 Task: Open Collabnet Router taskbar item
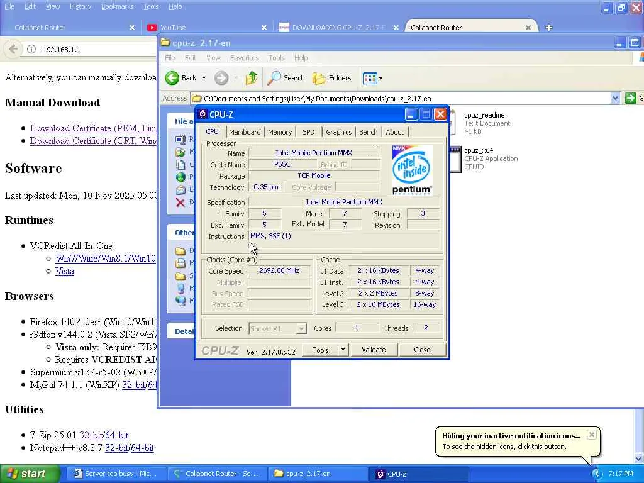coord(218,474)
